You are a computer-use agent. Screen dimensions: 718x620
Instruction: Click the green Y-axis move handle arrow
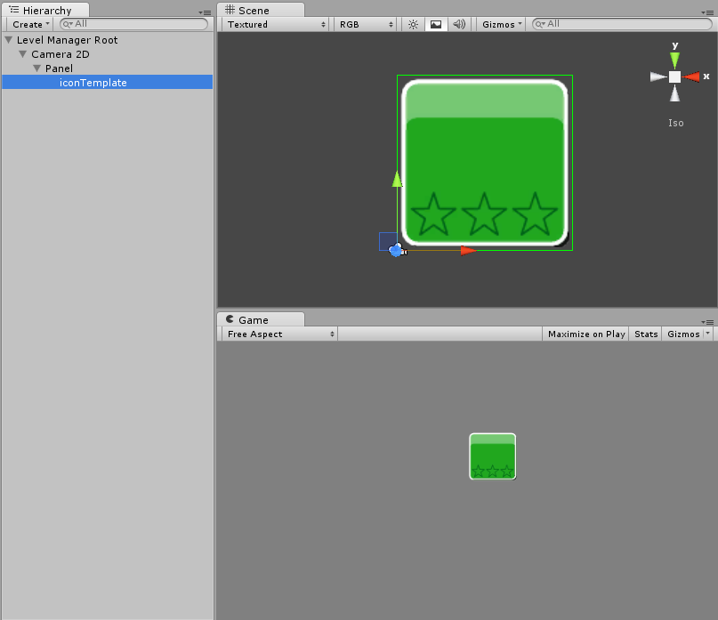(397, 180)
